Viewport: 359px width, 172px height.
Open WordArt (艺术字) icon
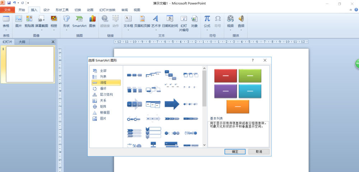[x=156, y=19]
